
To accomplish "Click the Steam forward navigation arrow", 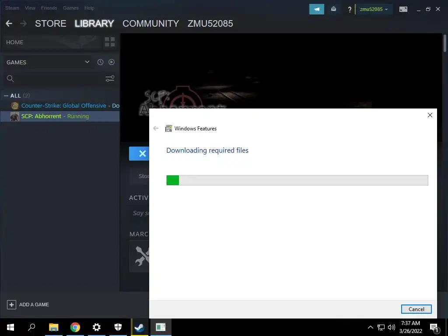I will [24, 24].
